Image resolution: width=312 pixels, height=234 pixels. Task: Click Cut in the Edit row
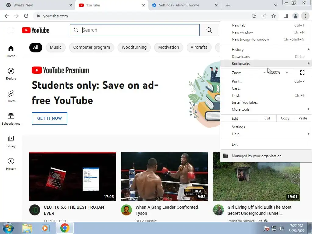click(268, 118)
